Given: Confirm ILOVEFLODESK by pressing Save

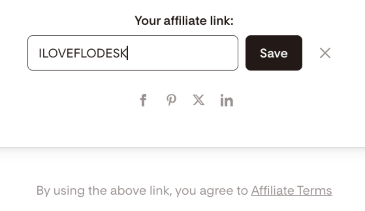Looking at the screenshot, I should coord(274,53).
